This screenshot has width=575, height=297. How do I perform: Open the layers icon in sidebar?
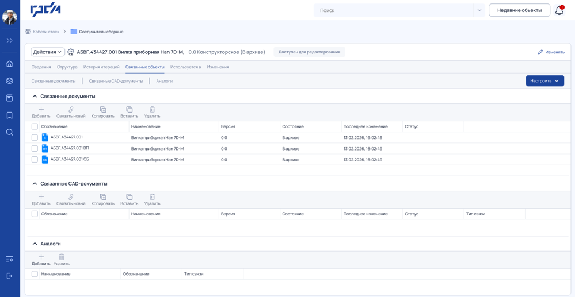(x=10, y=81)
